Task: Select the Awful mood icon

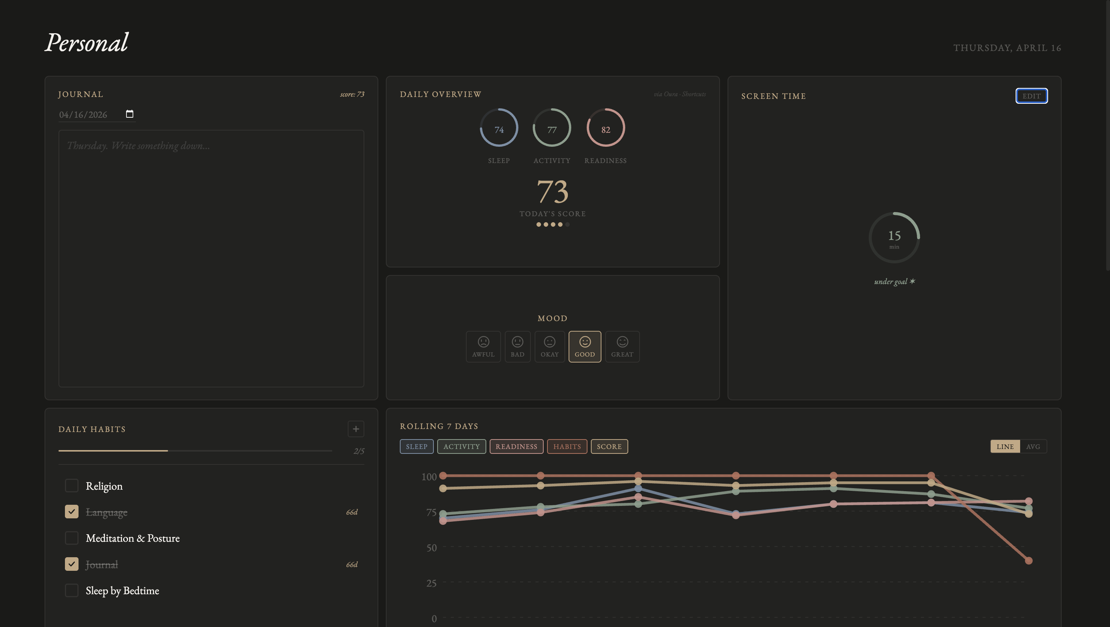Action: tap(483, 347)
